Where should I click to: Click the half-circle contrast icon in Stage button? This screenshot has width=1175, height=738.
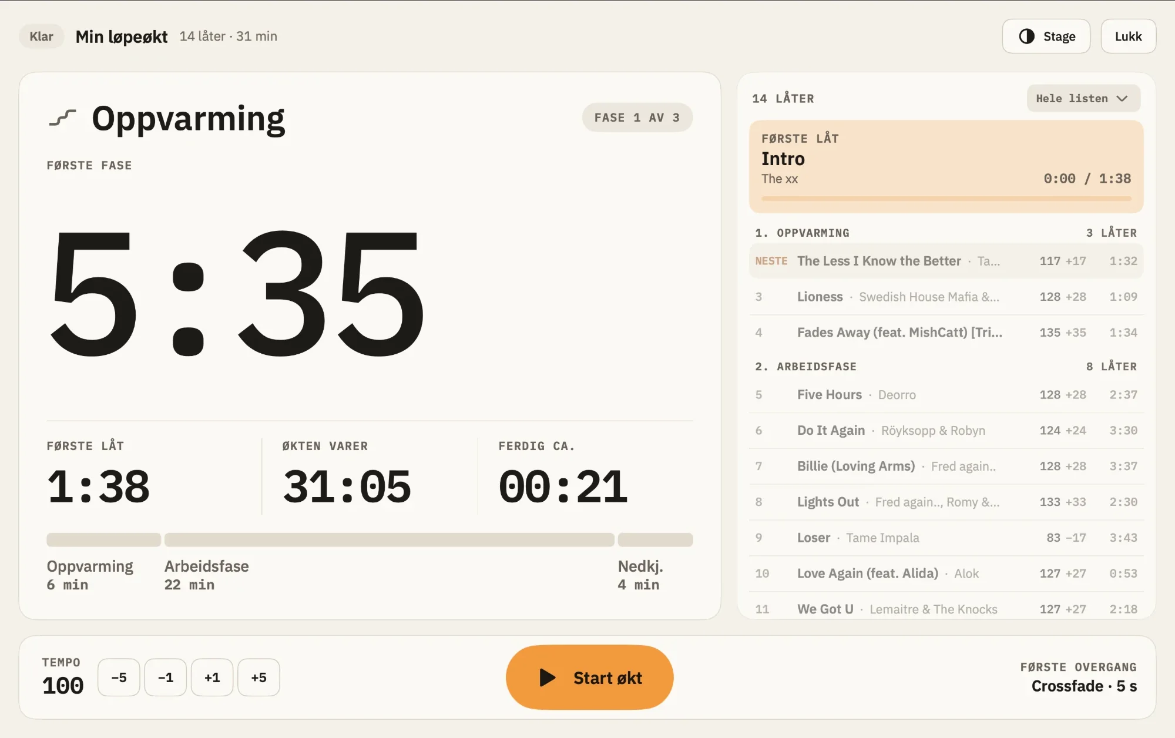1026,36
